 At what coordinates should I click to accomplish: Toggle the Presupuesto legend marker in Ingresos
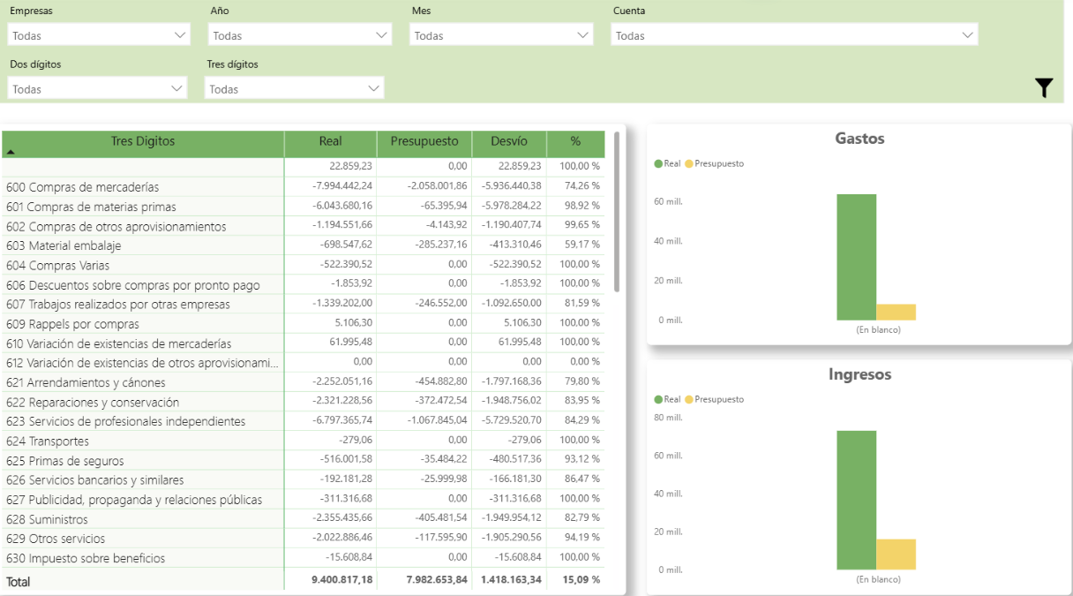[x=689, y=399]
